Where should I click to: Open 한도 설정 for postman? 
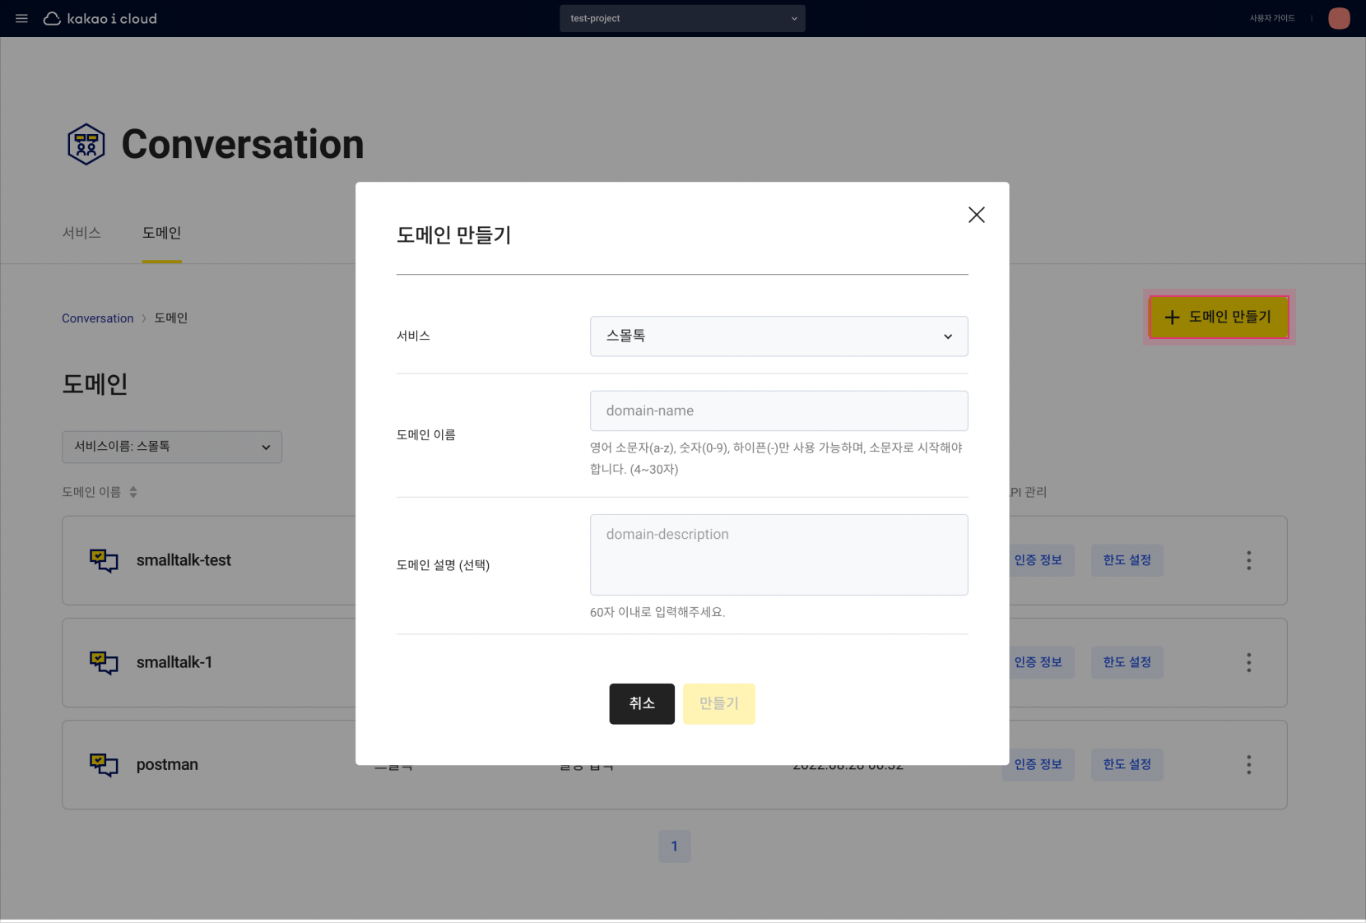tap(1127, 764)
